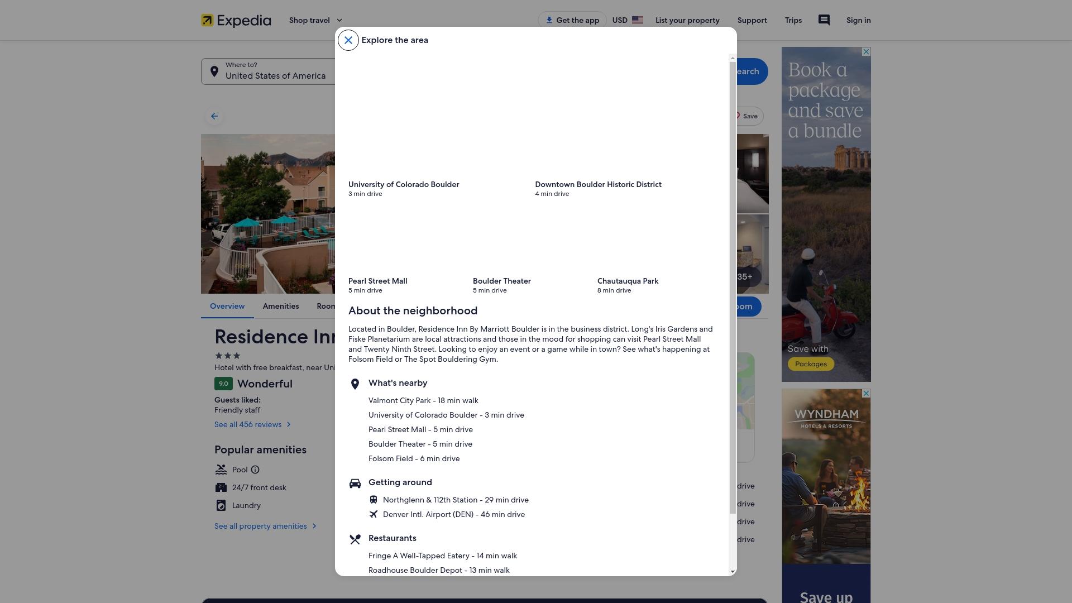Click the train icon beside Northglenn station
The height and width of the screenshot is (603, 1072).
[374, 500]
